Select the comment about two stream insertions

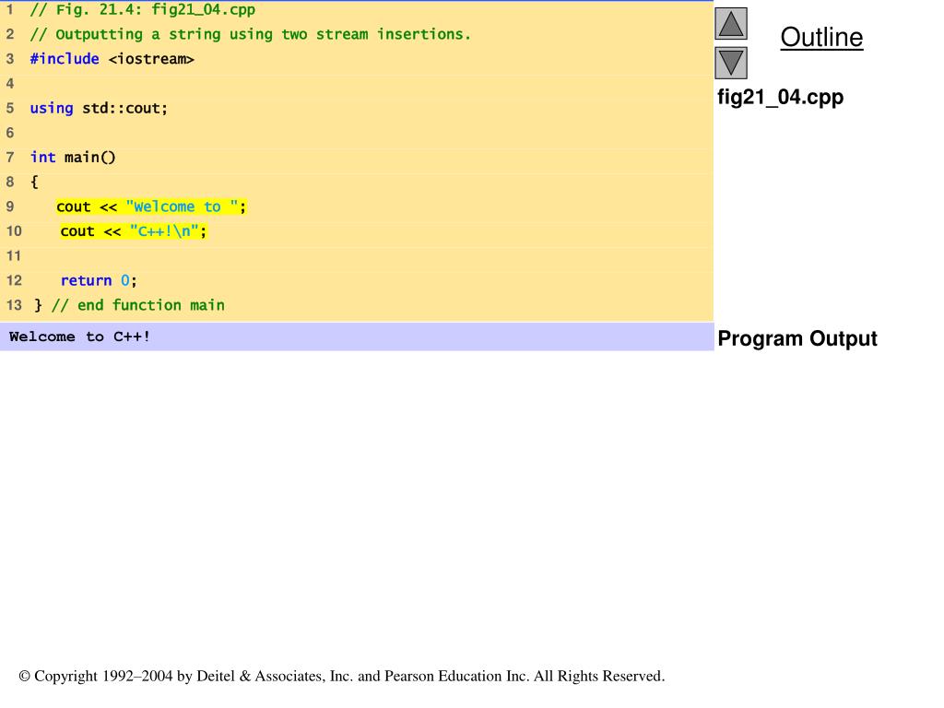tap(251, 34)
